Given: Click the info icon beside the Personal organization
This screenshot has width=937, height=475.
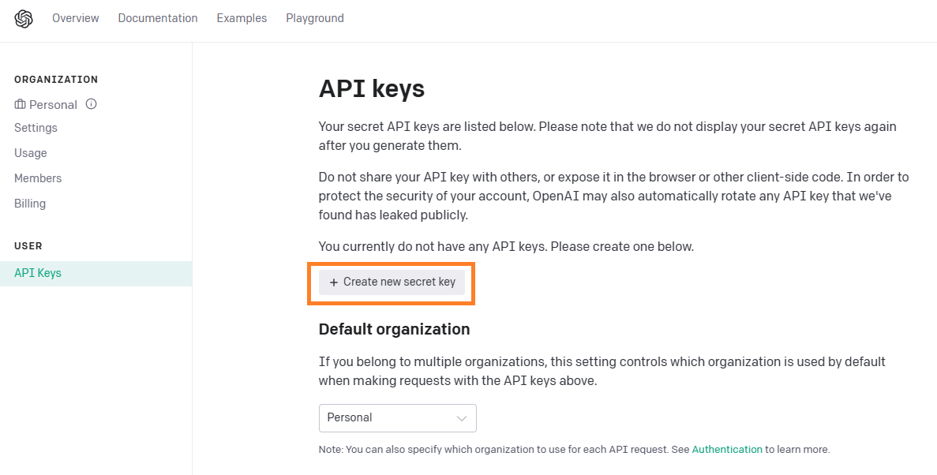Looking at the screenshot, I should coord(90,103).
